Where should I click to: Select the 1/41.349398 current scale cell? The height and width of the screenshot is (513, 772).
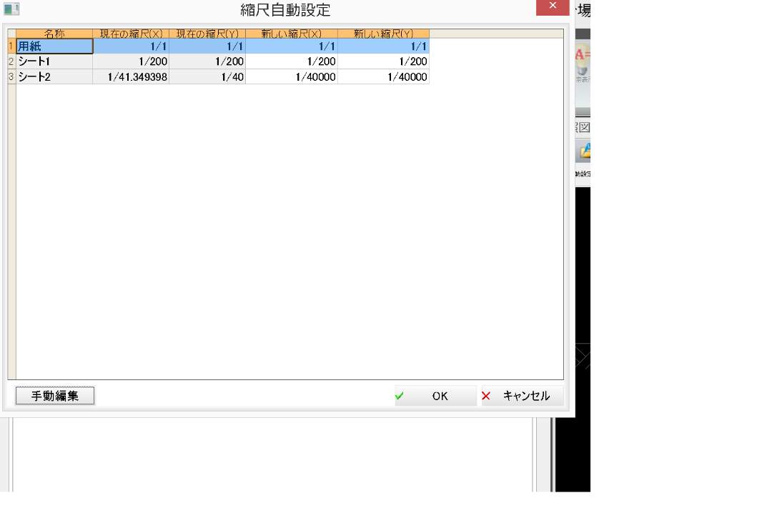click(x=131, y=76)
